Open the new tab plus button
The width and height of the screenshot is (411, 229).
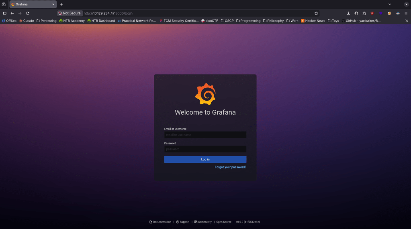pos(61,4)
